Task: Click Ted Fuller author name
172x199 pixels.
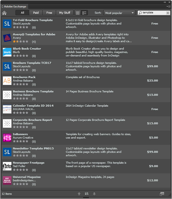Action: coord(19,166)
